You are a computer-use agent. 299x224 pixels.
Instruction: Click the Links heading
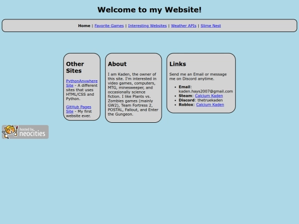[178, 64]
